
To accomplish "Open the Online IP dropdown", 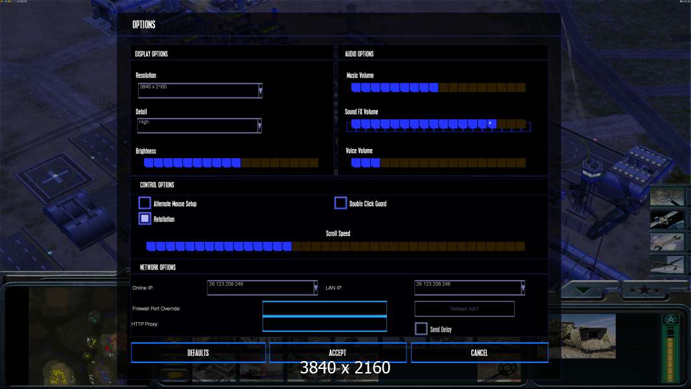I will click(x=316, y=288).
